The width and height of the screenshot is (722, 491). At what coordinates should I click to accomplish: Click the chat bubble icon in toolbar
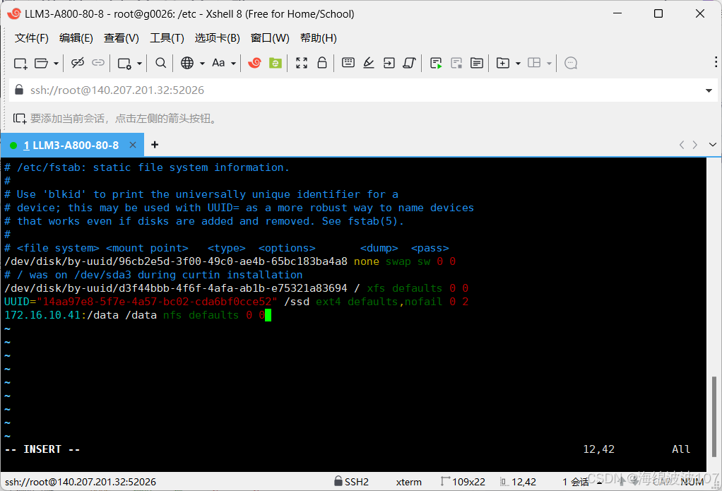coord(571,63)
